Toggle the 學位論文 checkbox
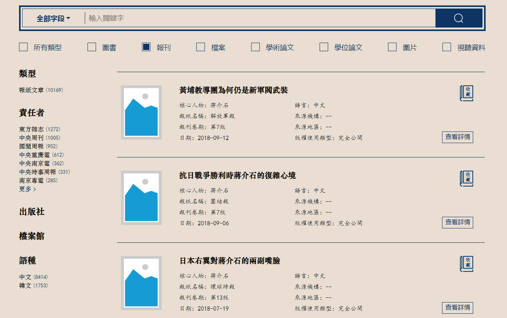This screenshot has height=318, width=507. coord(324,47)
